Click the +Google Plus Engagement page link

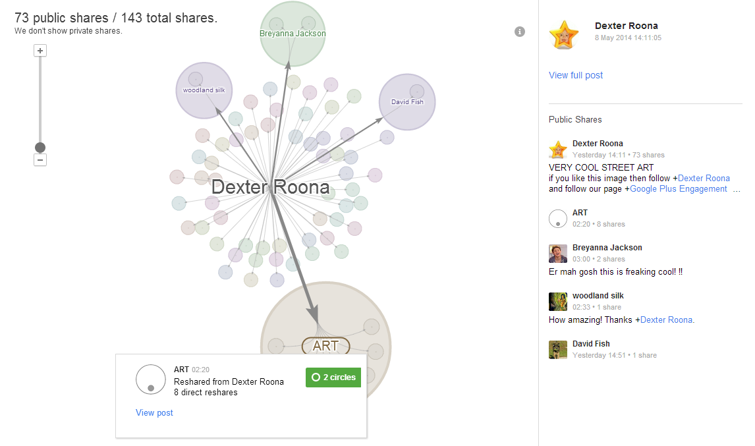[678, 188]
